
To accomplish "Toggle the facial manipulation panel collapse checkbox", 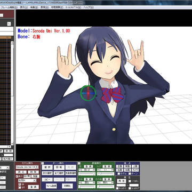I will coord(79,163).
